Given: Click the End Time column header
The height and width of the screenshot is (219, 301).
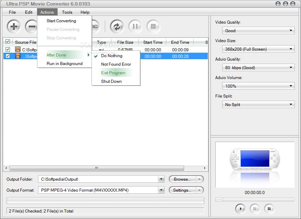Looking at the screenshot, I should (180, 42).
